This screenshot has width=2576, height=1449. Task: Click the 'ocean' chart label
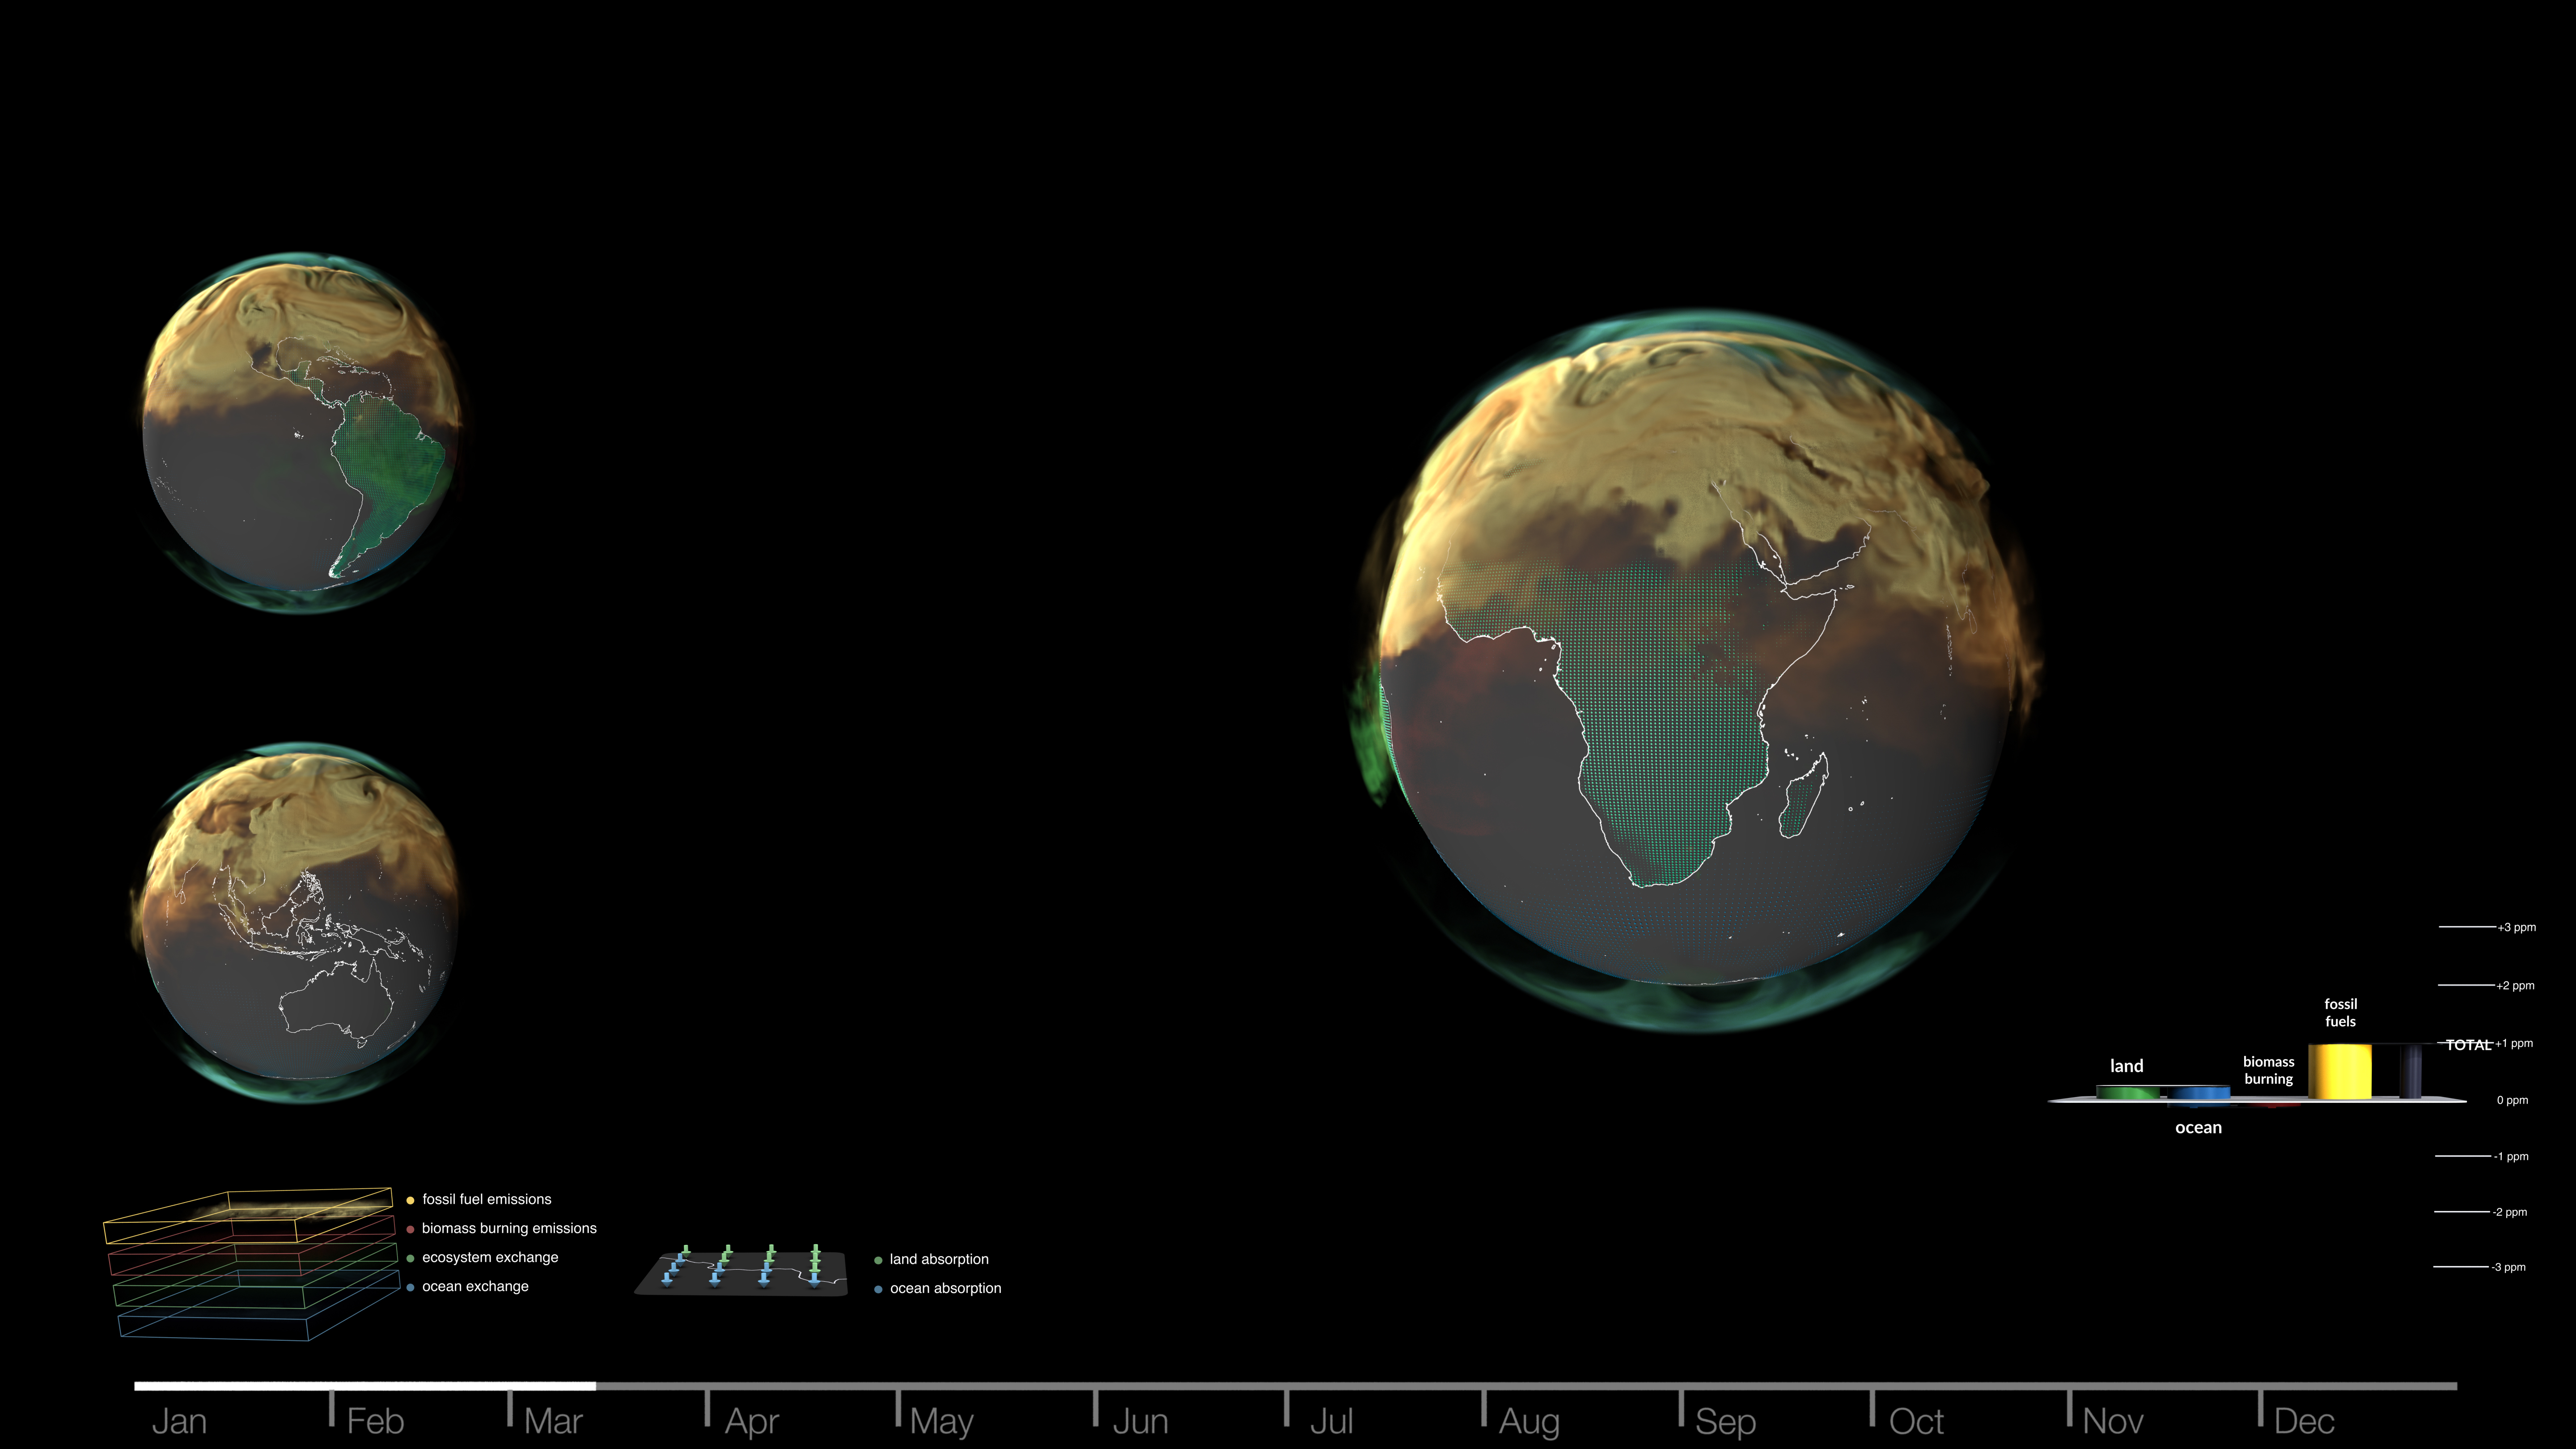click(2198, 1127)
